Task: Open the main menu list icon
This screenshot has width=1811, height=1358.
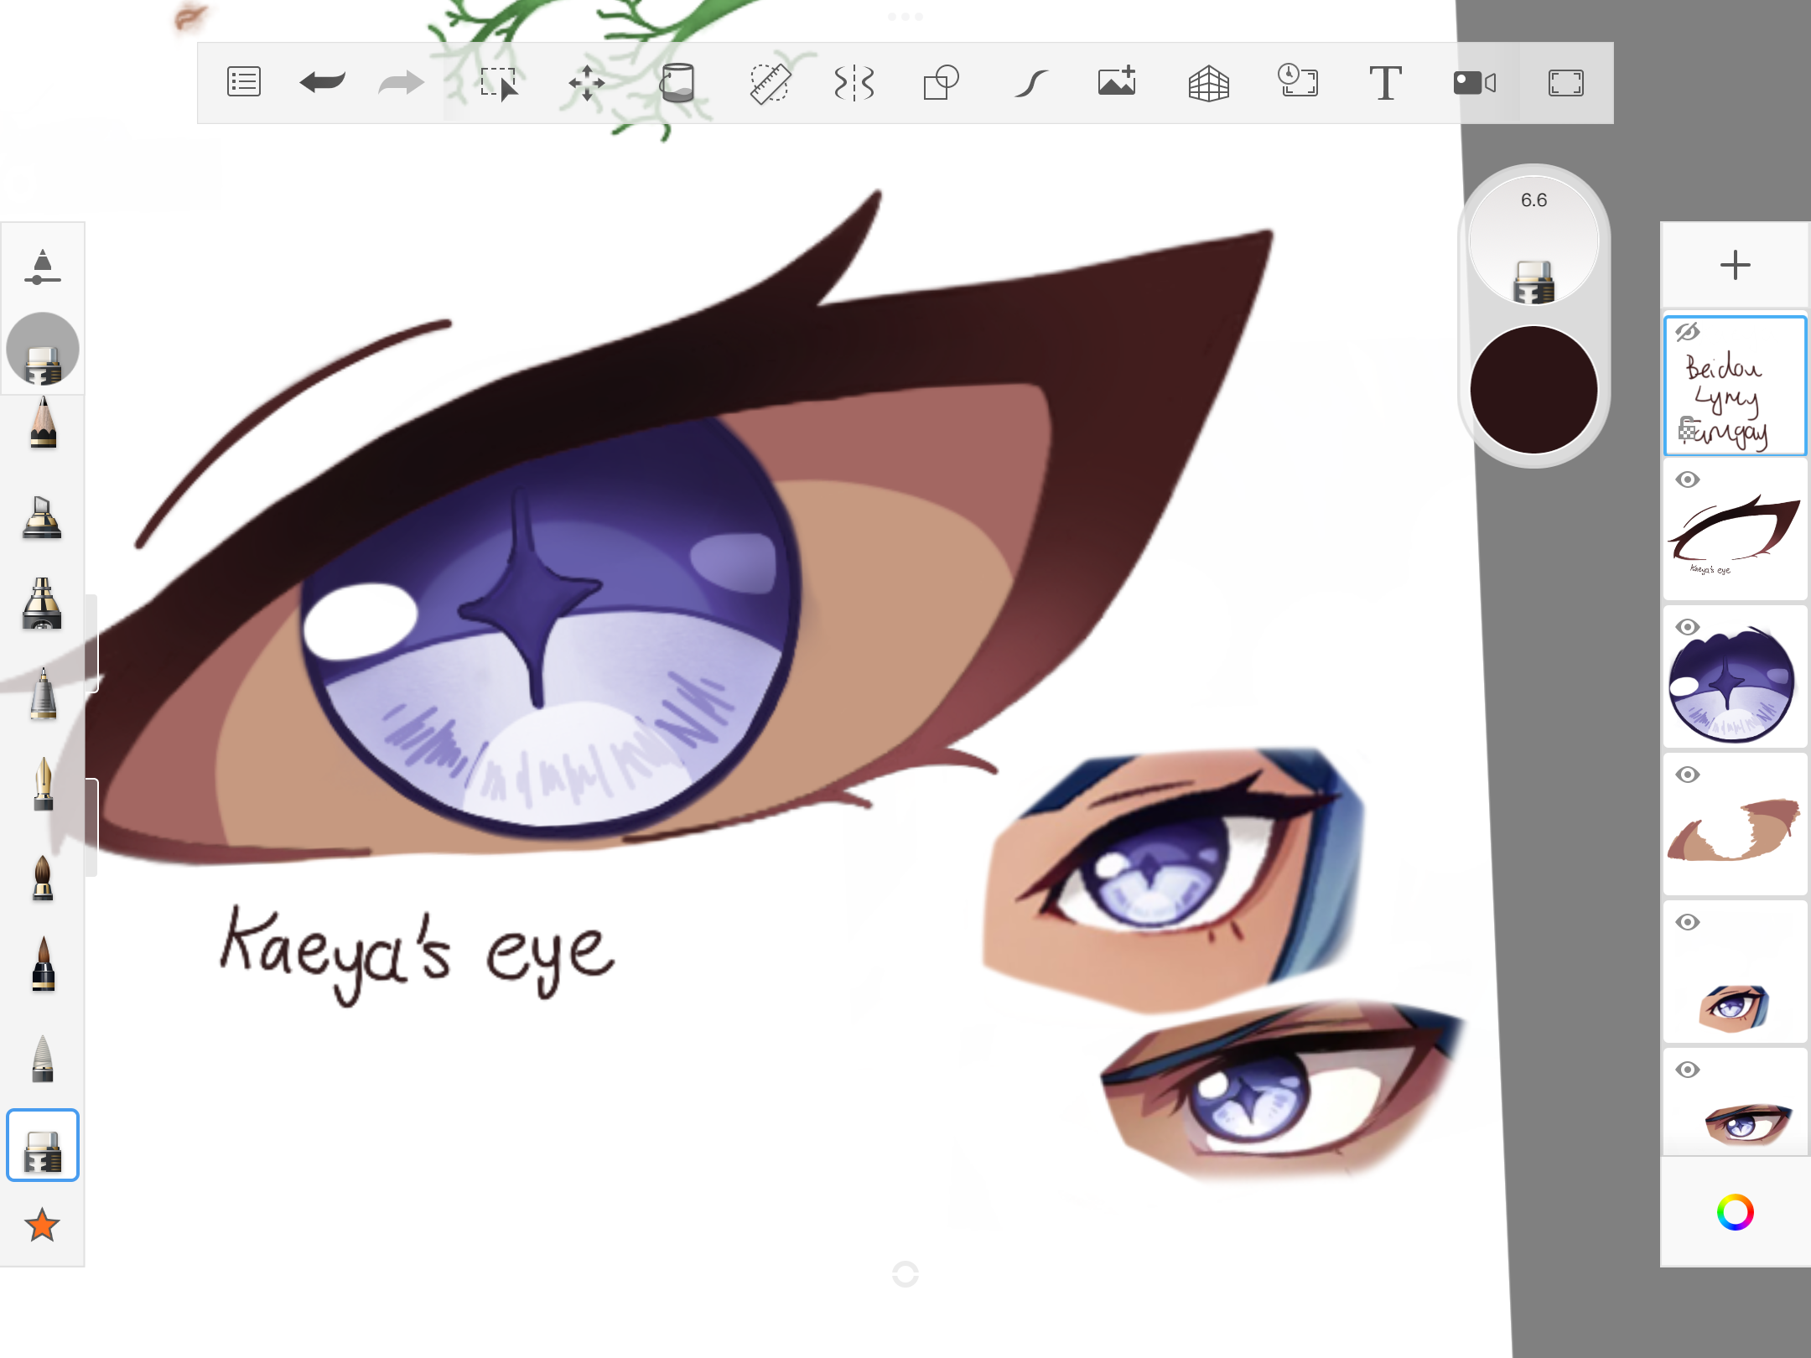Action: pyautogui.click(x=243, y=82)
